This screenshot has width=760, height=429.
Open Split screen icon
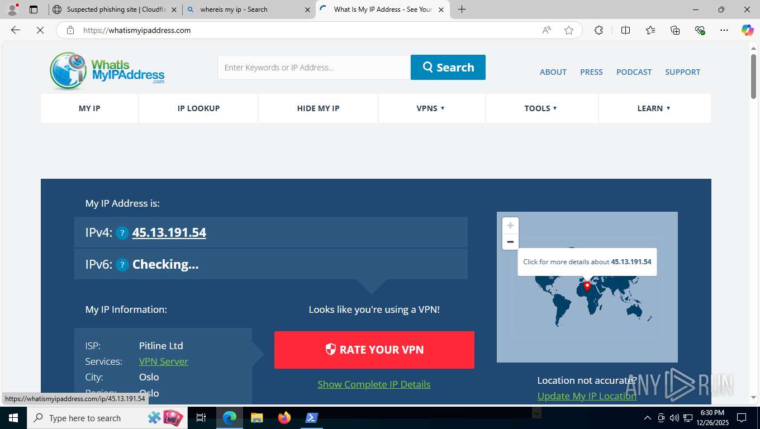pyautogui.click(x=625, y=30)
